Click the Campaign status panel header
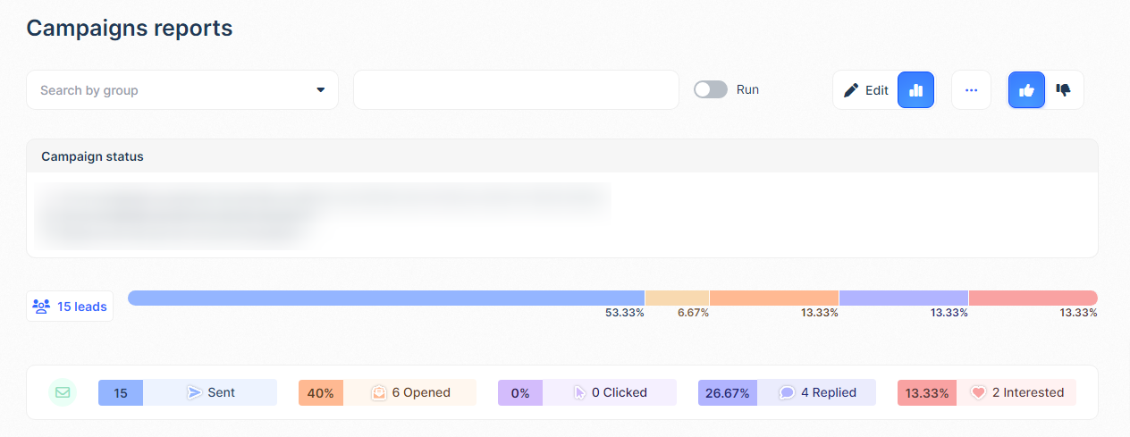The width and height of the screenshot is (1130, 437). point(561,156)
